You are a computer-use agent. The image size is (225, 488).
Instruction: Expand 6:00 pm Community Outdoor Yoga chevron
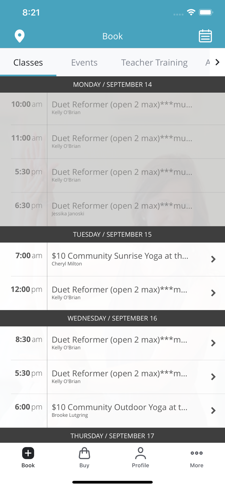213,411
